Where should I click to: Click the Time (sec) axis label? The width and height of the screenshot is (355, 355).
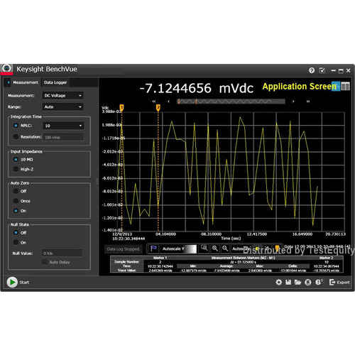(231, 239)
